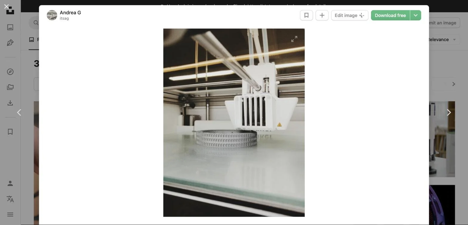468x225 pixels.
Task: Open saved bookmarks in sidebar
Action: (10, 132)
